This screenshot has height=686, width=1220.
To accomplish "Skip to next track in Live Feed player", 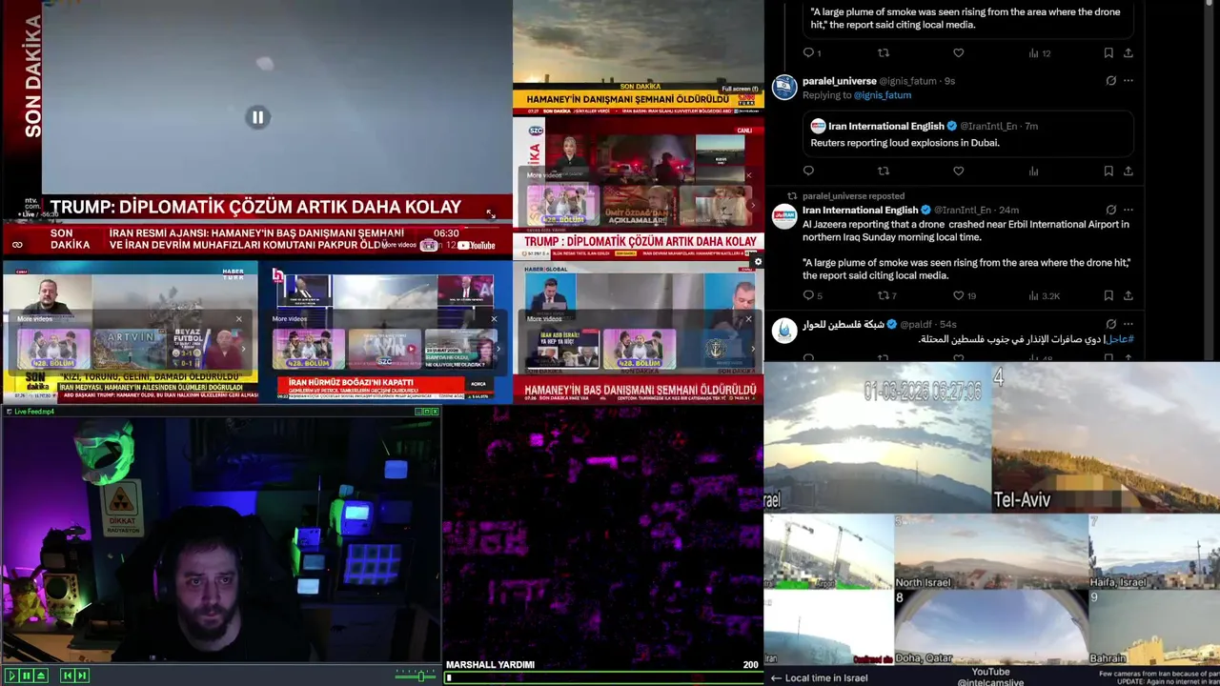I will pyautogui.click(x=82, y=676).
